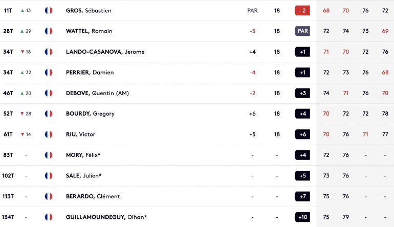Click the French flag beside RIU, Victor

[x=49, y=134]
